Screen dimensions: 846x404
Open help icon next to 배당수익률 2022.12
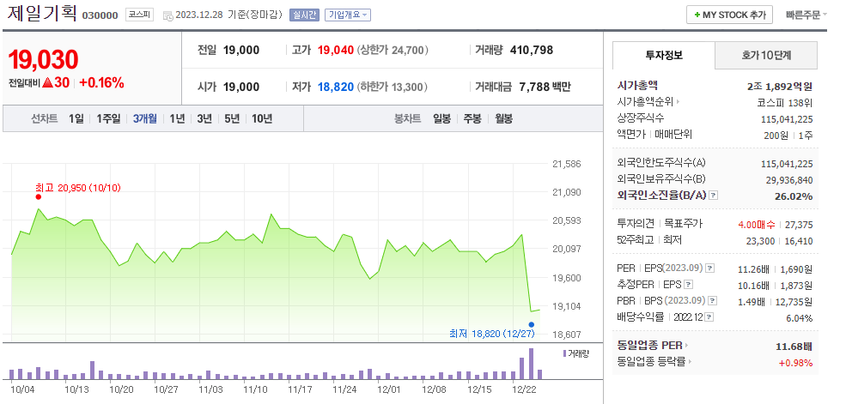709,318
